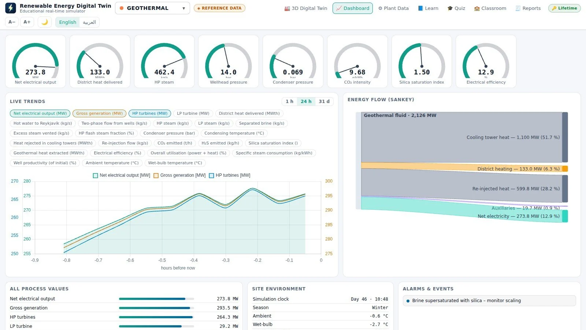Click the Renewable Energy Digital Twin logo icon

pyautogui.click(x=11, y=8)
